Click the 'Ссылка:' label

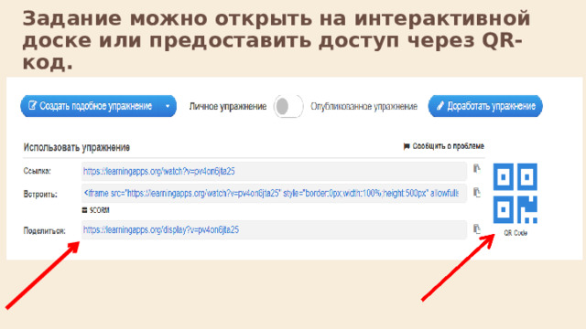click(37, 171)
